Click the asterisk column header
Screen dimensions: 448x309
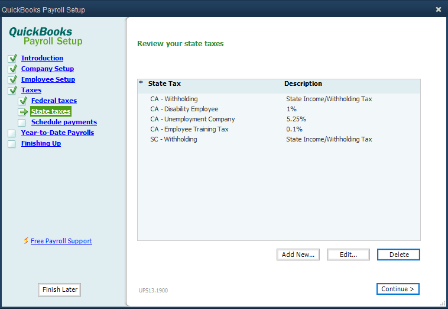pos(141,83)
